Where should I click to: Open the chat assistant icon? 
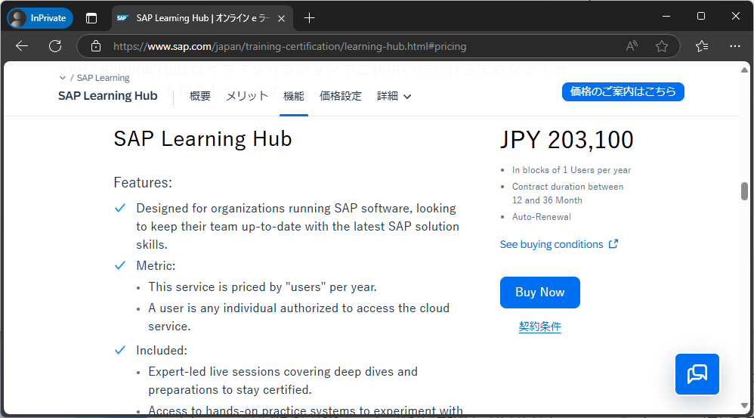[x=697, y=374]
